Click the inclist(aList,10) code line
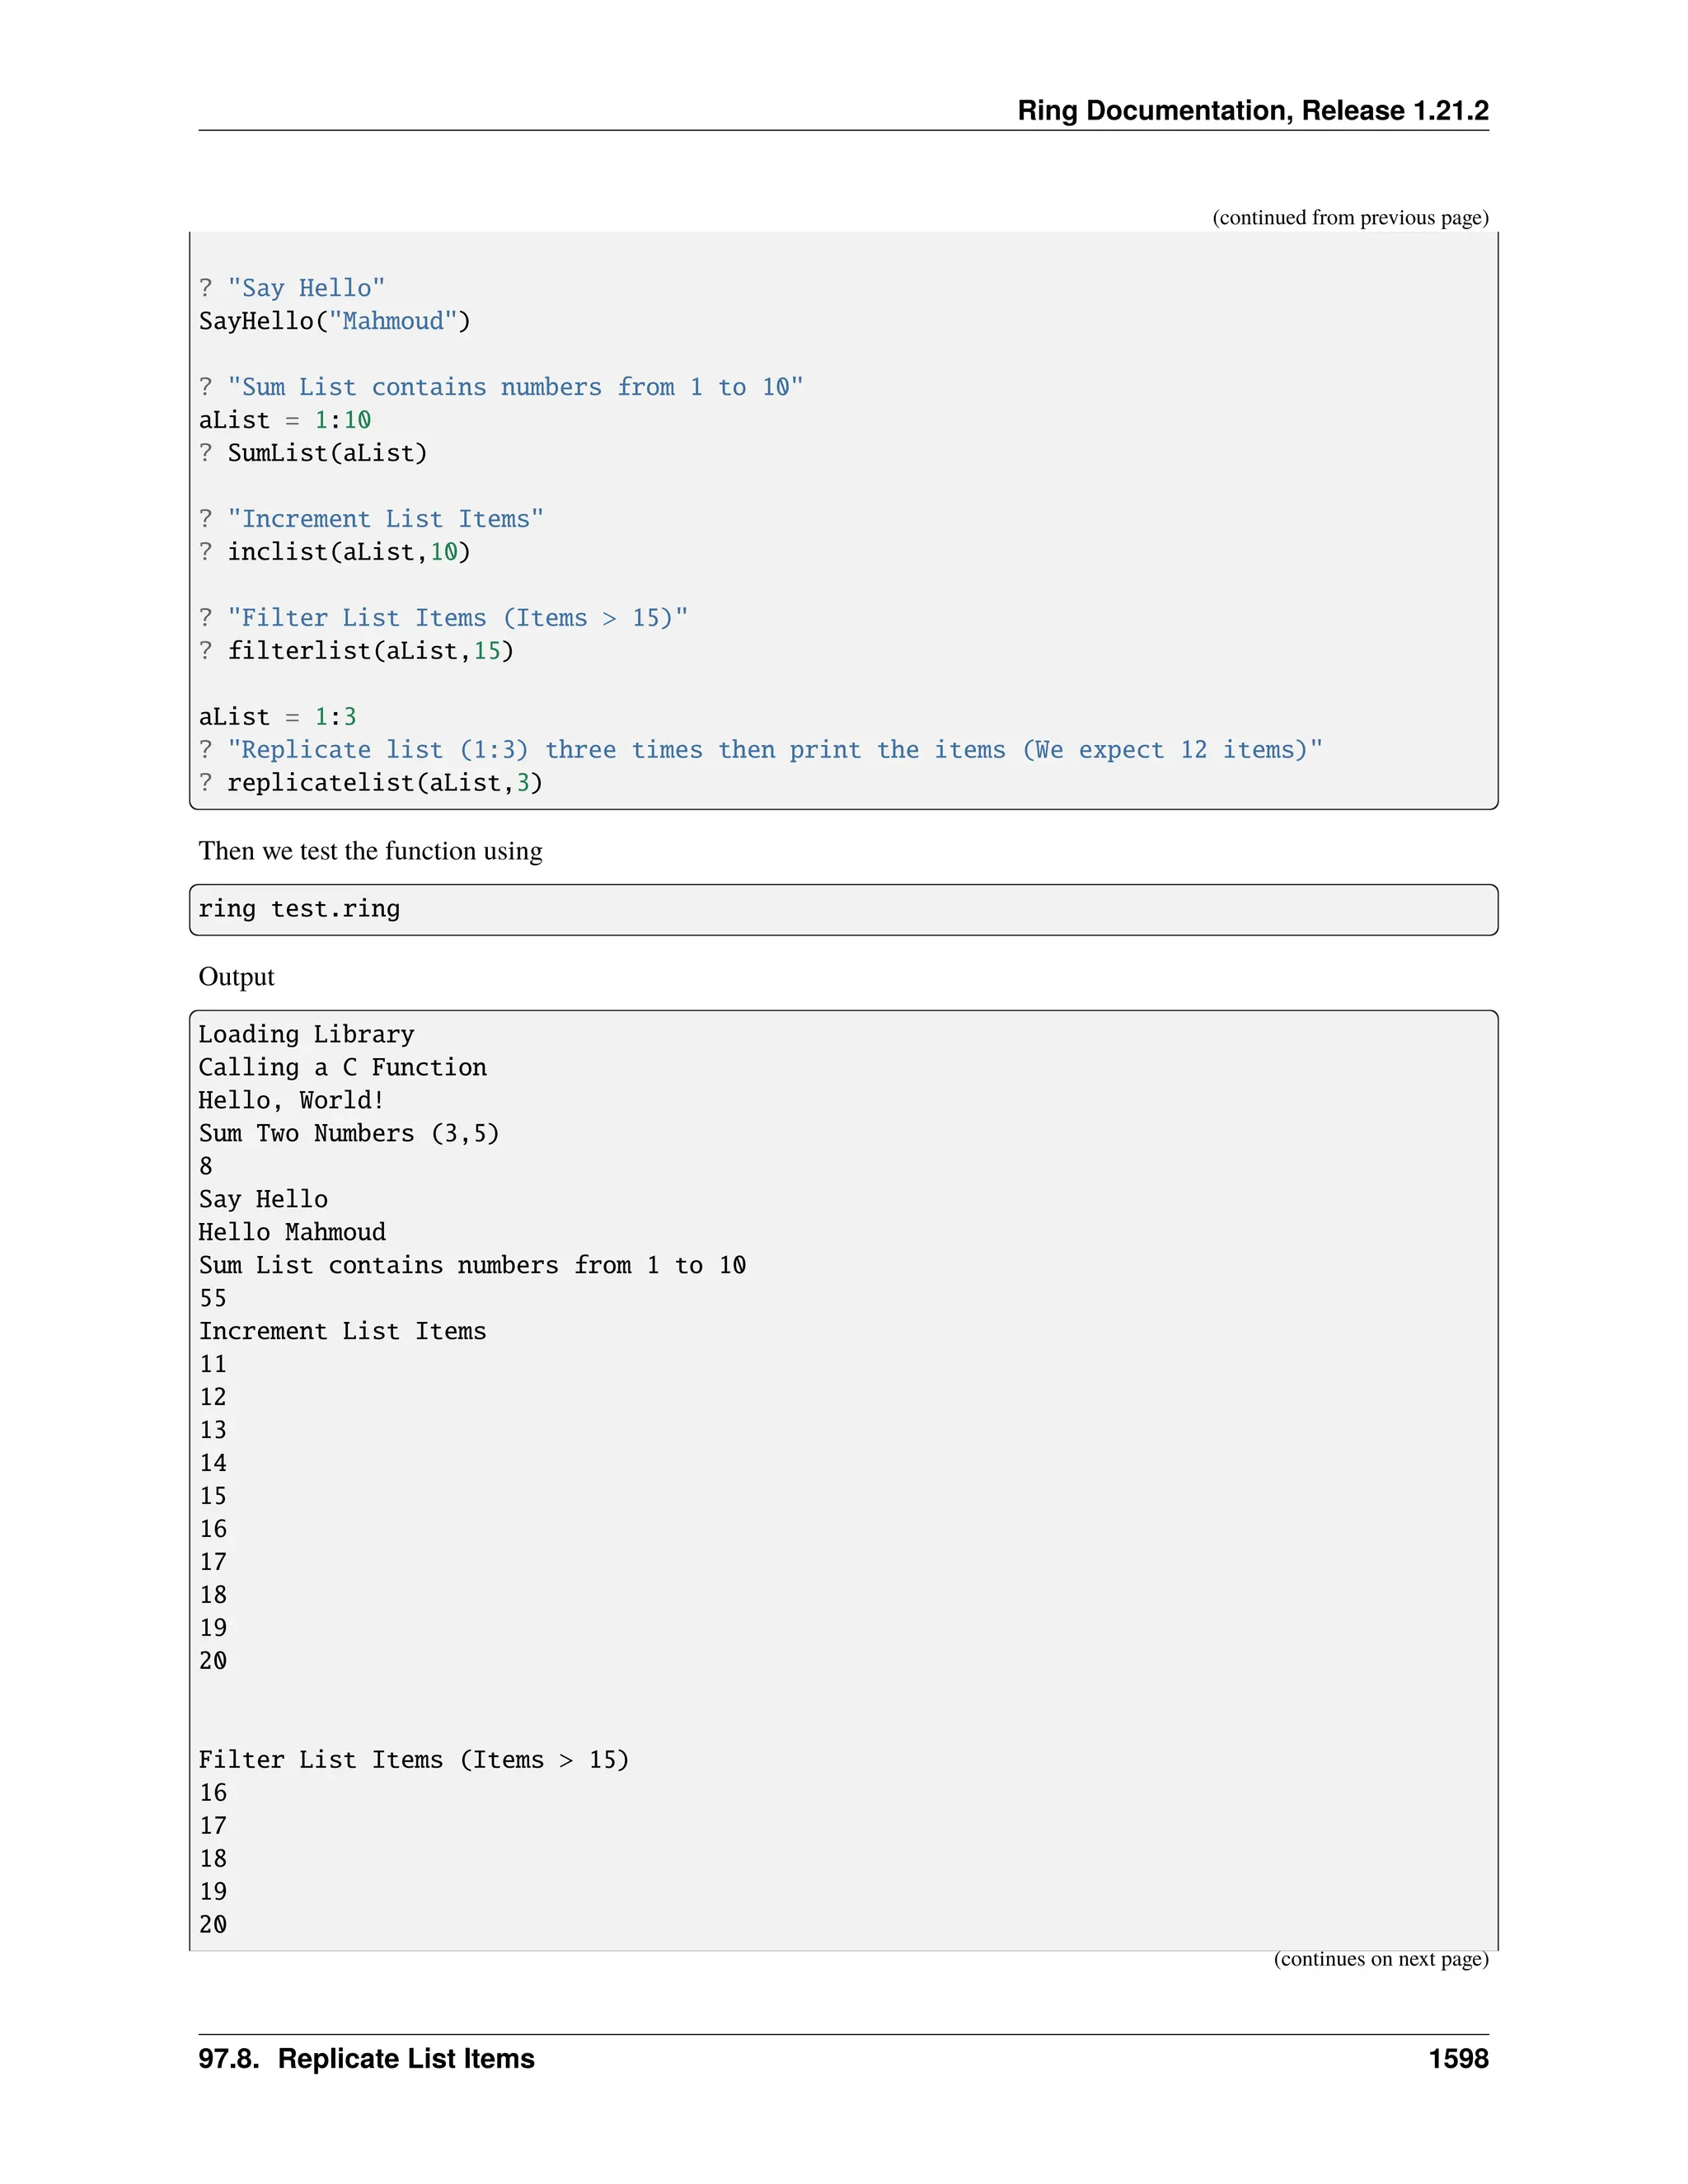 (x=334, y=552)
